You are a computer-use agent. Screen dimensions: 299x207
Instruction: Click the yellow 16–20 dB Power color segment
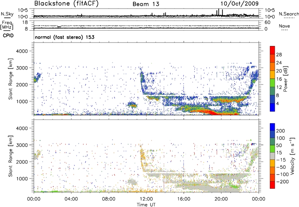pyautogui.click(x=272, y=74)
